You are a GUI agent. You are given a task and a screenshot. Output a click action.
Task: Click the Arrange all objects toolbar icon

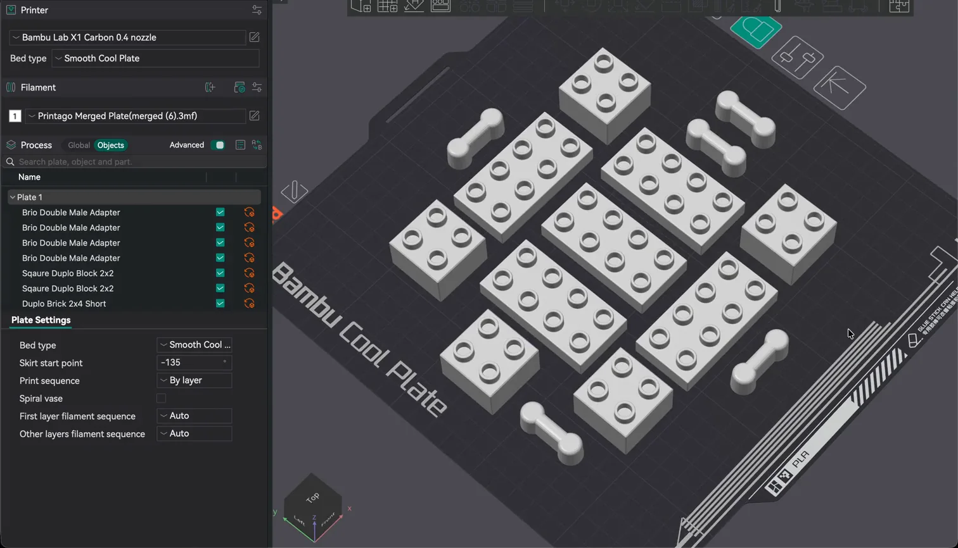pyautogui.click(x=440, y=6)
